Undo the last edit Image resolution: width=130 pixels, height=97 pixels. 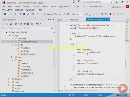32,14
